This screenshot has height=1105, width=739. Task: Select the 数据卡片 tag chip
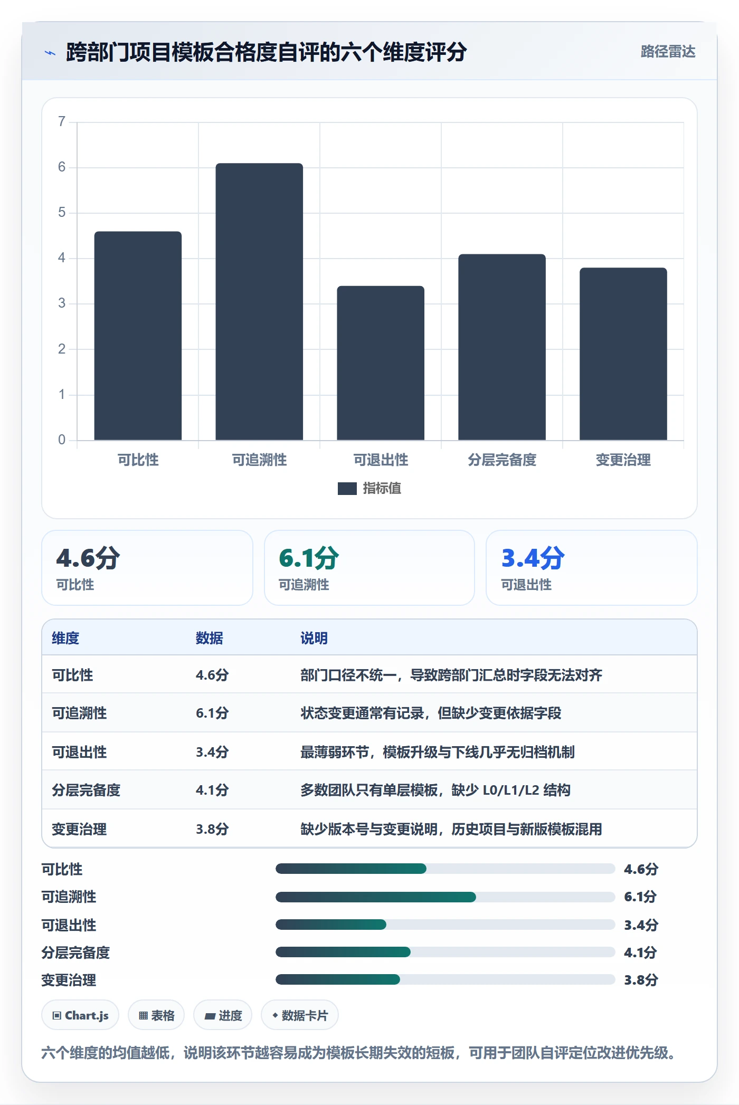coord(299,1015)
